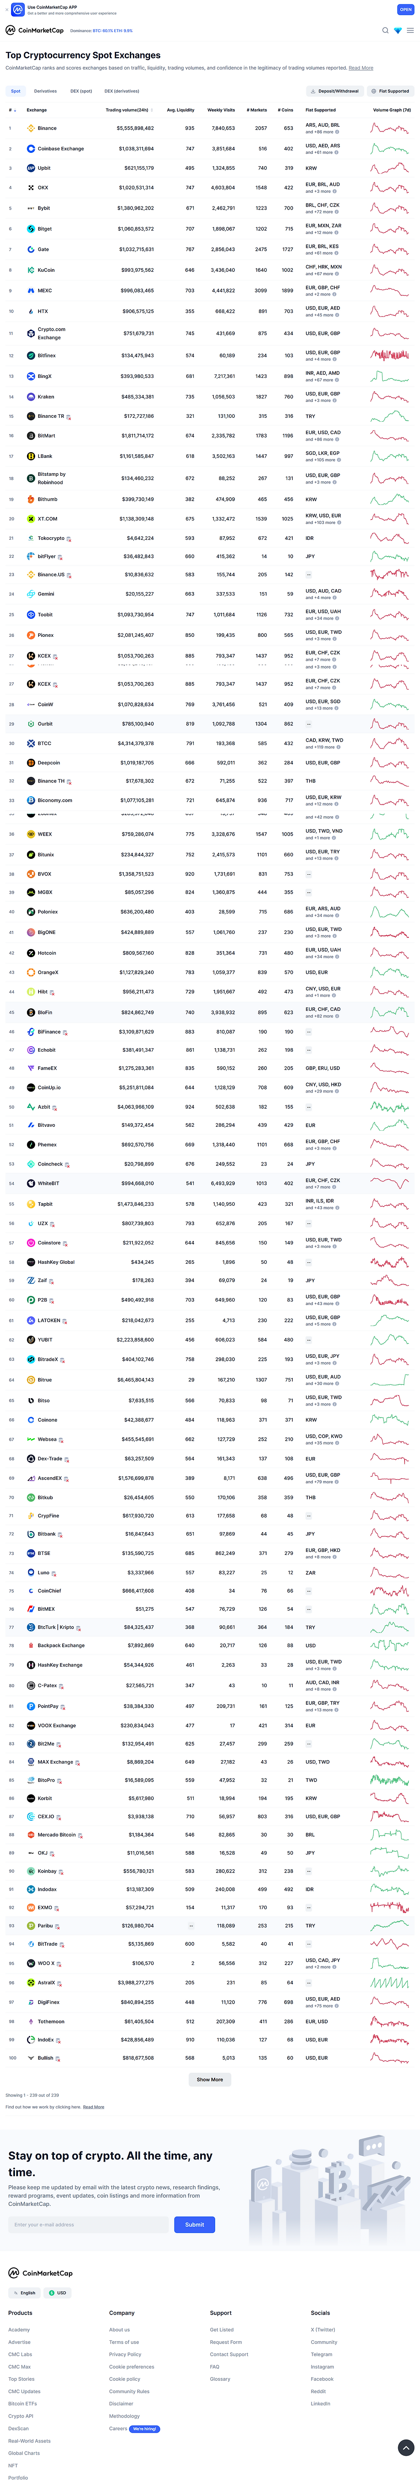
Task: Sort by Trading volume(24h) column
Action: [x=129, y=110]
